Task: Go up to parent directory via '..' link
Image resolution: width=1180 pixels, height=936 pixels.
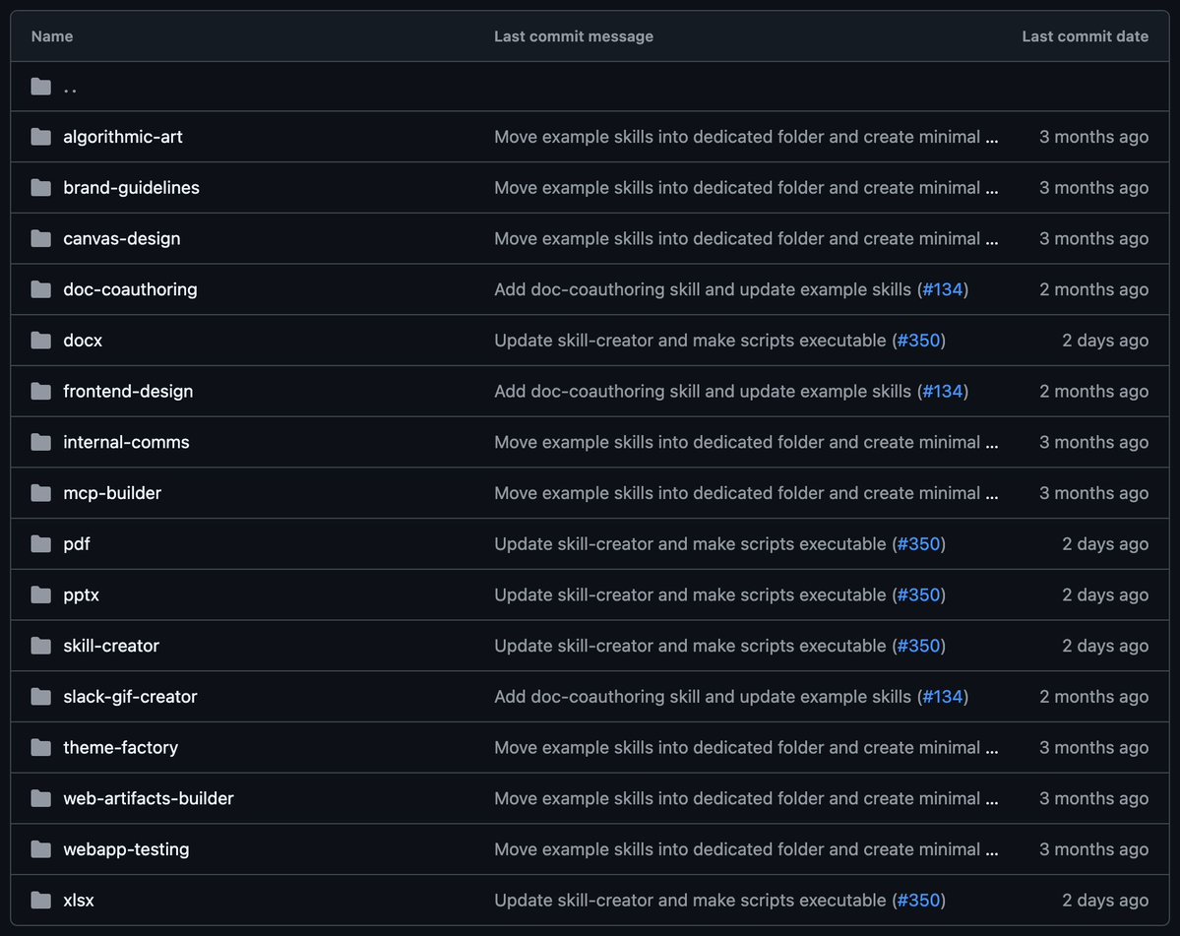Action: 70,90
